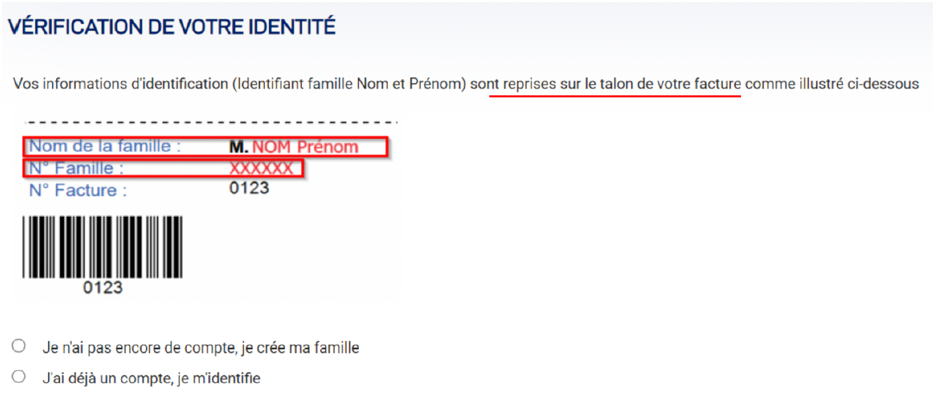
Task: Click 'Vos informations d'identification' at the paragraph start
Action: tap(121, 85)
